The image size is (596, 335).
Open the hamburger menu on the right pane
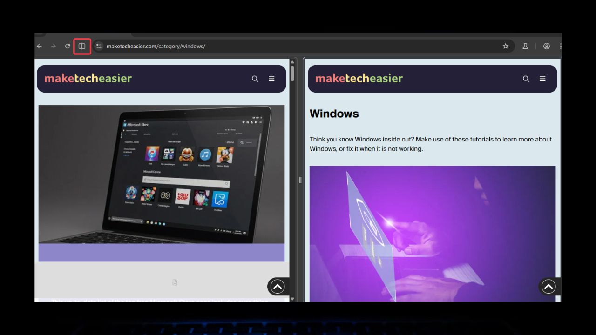pos(542,79)
